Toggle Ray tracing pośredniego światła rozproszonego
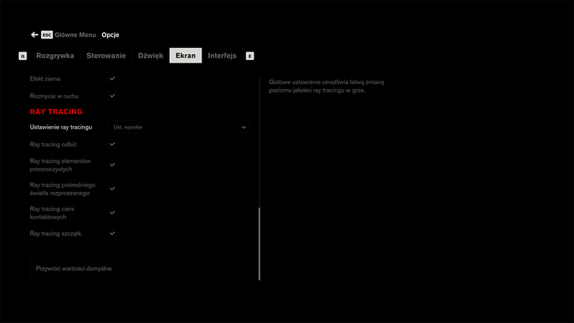Screen dimensions: 574x323 tap(112, 189)
